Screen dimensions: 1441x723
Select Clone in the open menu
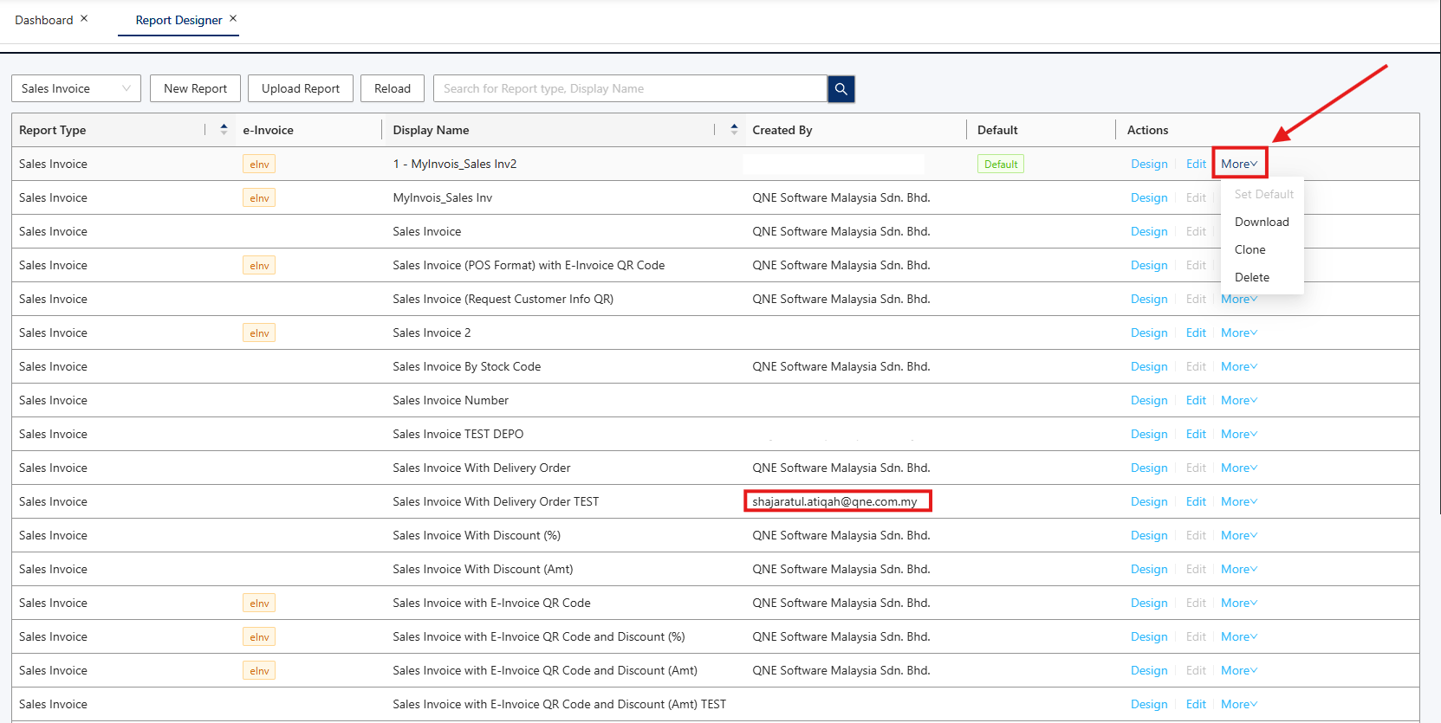tap(1250, 250)
